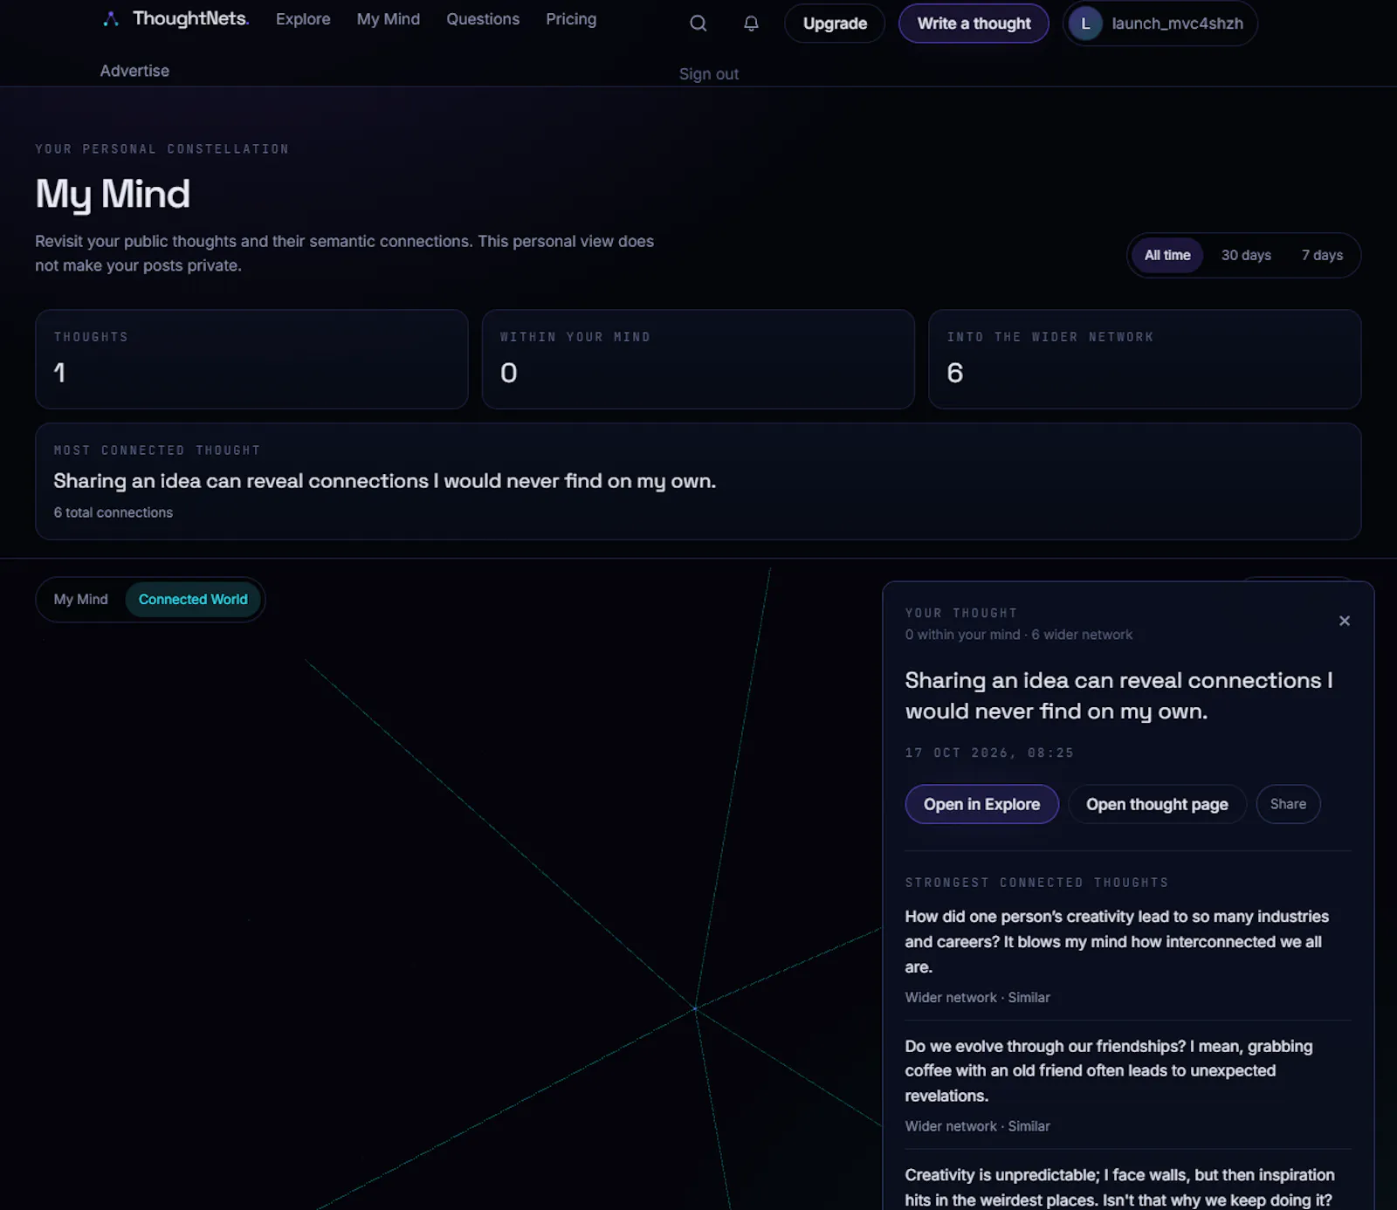Click the ThoughtNets logo icon
Screen dimensions: 1397x1210
coord(111,19)
